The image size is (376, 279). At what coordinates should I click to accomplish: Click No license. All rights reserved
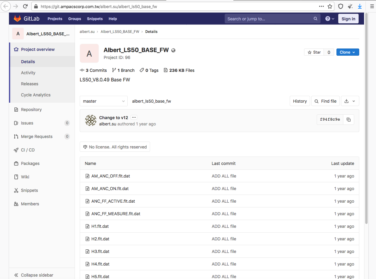click(115, 147)
